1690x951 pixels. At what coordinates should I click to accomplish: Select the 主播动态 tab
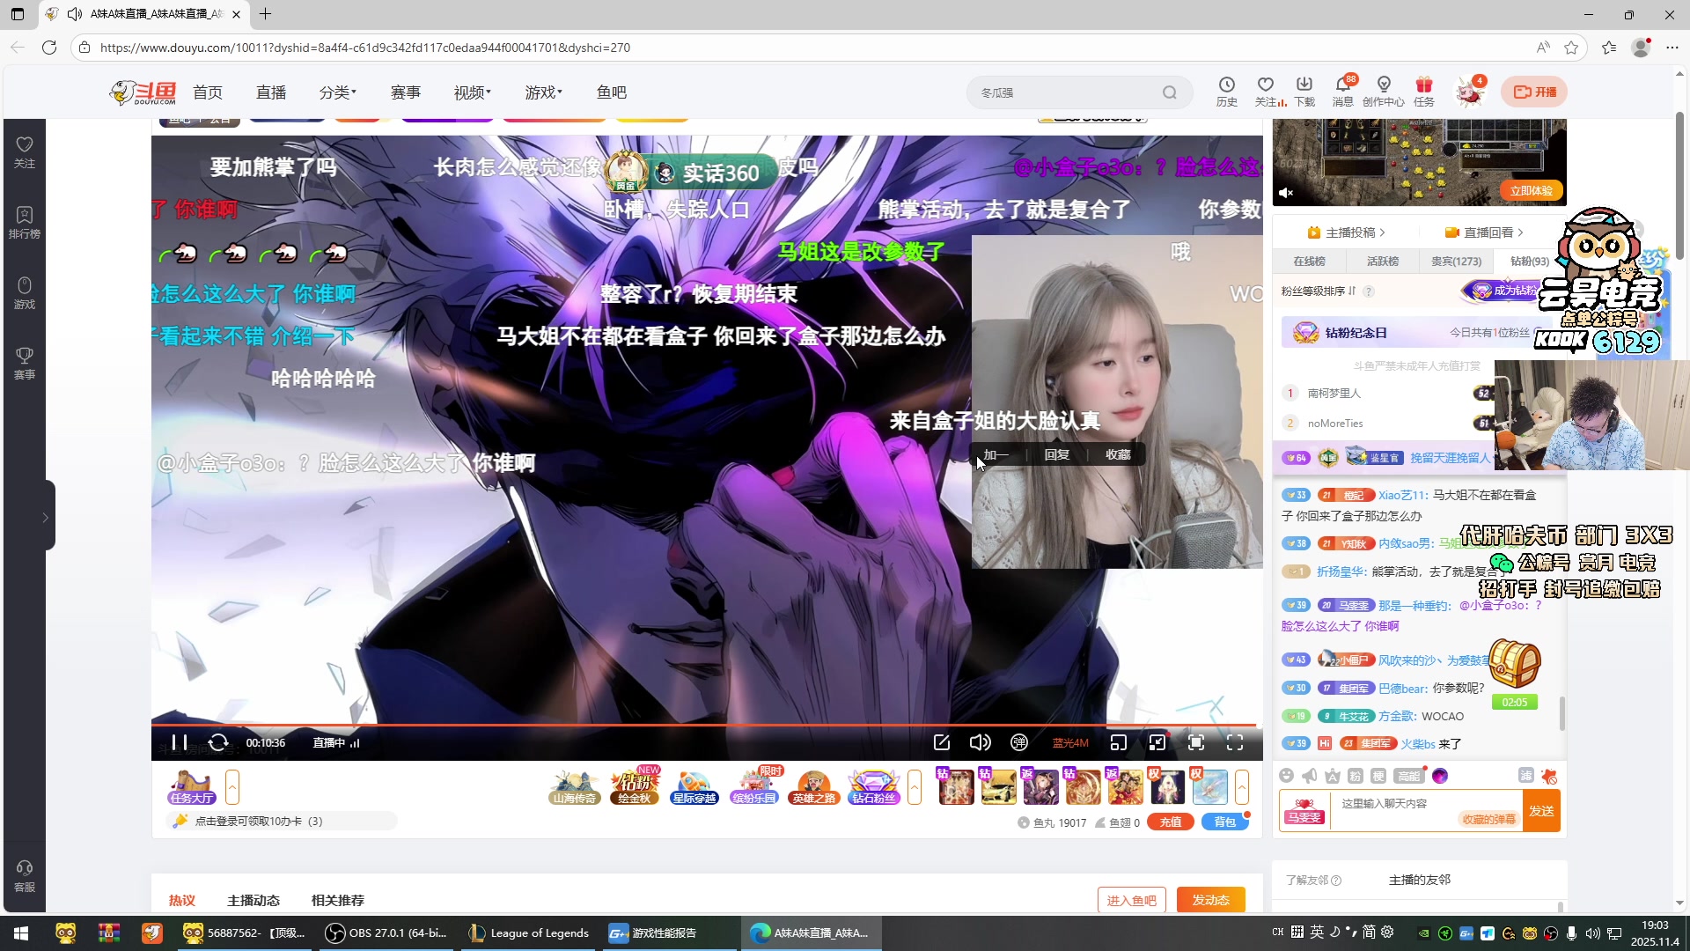tap(253, 900)
